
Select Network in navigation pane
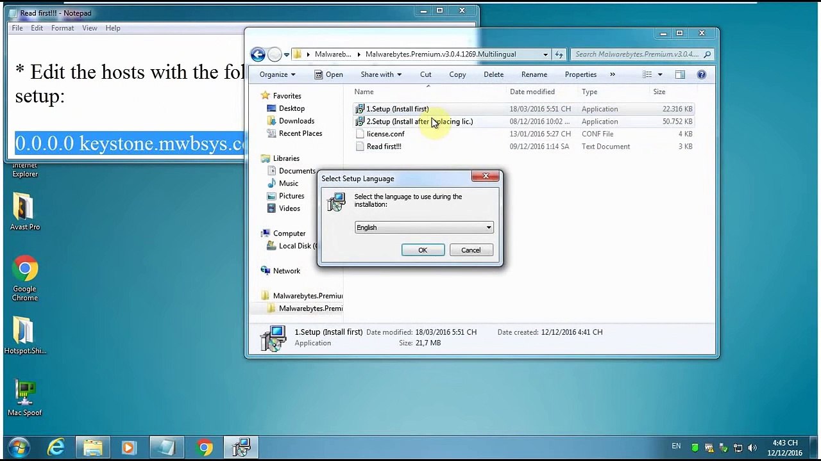pos(280,271)
